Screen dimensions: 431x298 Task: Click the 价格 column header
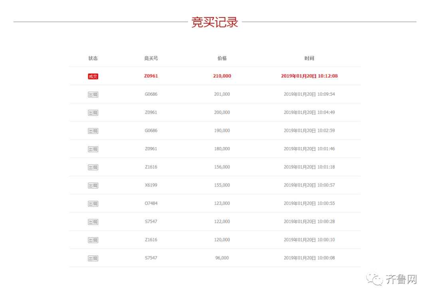tap(222, 58)
